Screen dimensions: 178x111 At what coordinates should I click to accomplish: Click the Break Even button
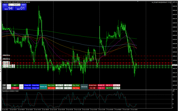point(93,85)
